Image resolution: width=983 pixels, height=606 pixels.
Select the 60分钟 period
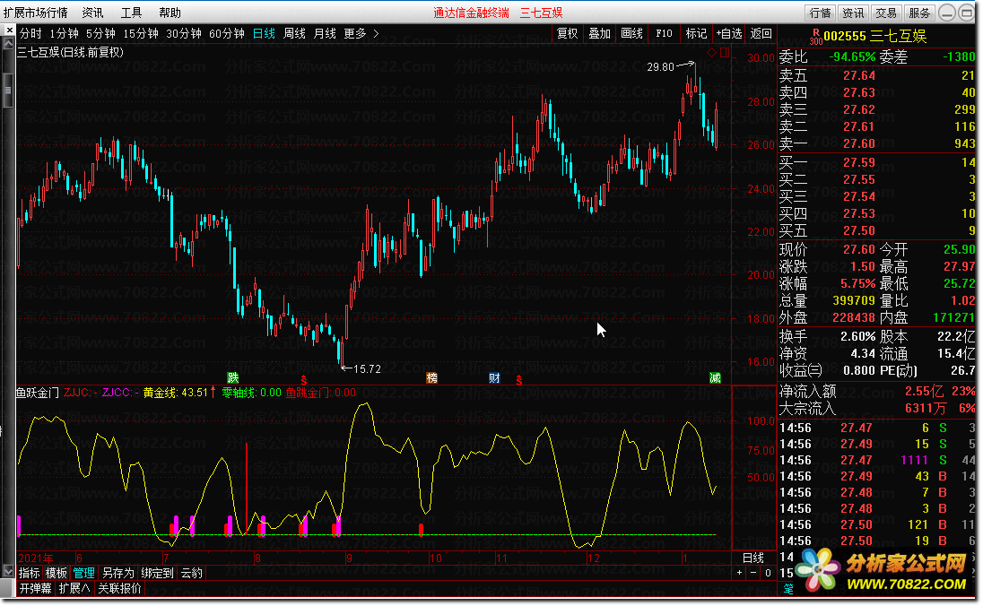tap(226, 34)
